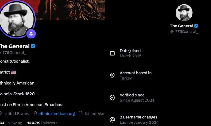Click the purple Spaces badge on avatar
Viewport: 211px width, 126px height.
click(31, 34)
